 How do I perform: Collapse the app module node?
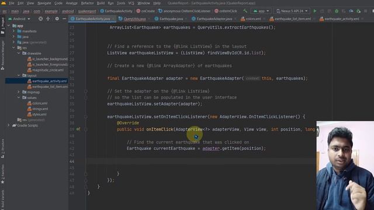pyautogui.click(x=9, y=26)
